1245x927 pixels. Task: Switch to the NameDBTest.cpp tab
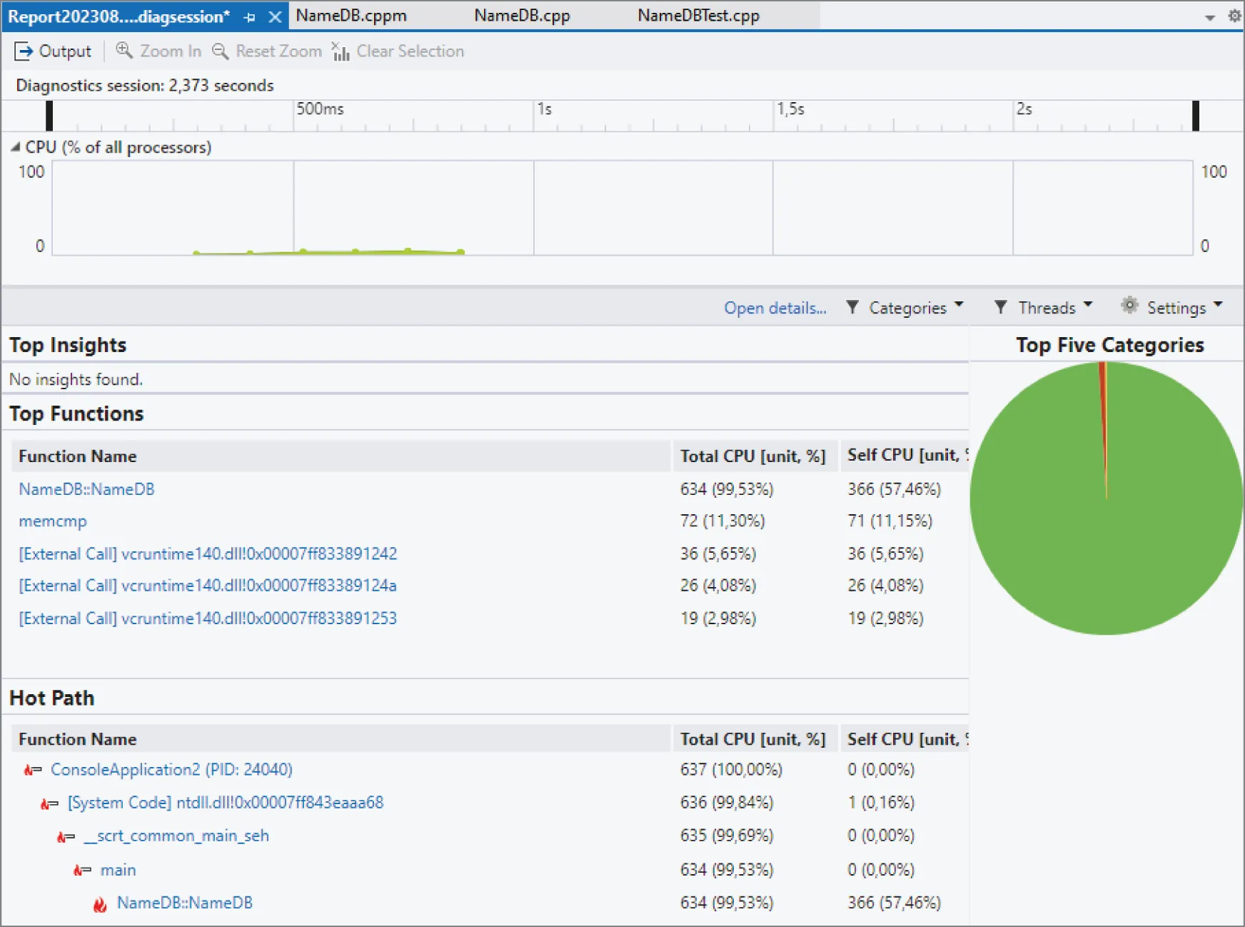[x=697, y=15]
